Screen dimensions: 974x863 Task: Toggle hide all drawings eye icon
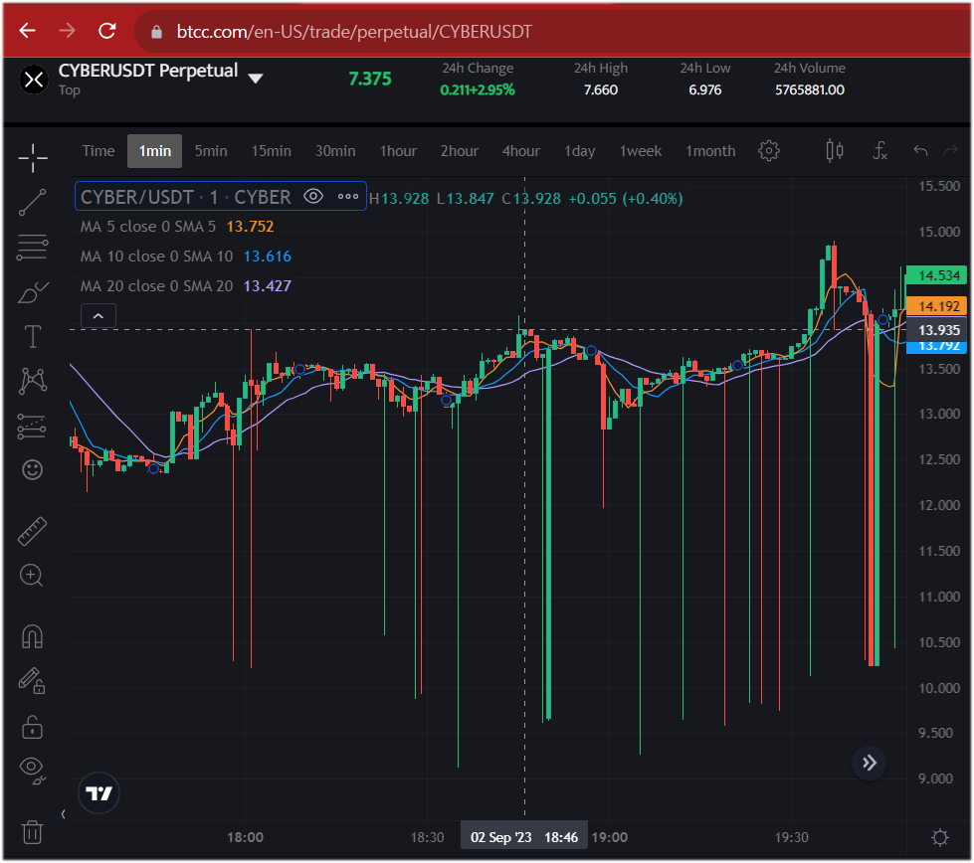(x=33, y=768)
